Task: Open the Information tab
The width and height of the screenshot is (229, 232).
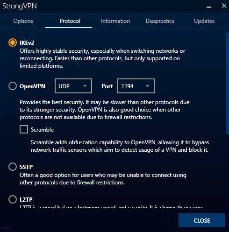Action: 115,21
